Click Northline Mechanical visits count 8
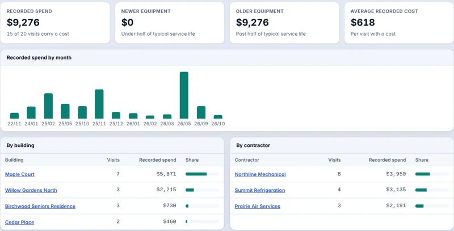 pos(339,174)
